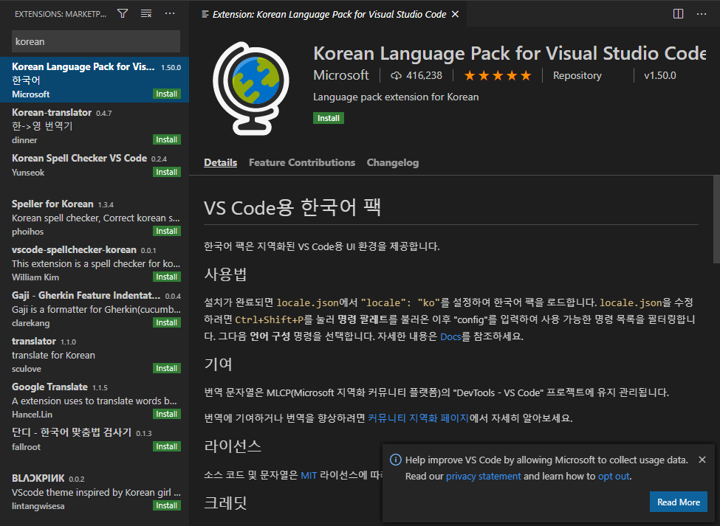Screen dimensions: 720x526
Task: Install vscode-spellchecker-korean extension
Action: pyautogui.click(x=167, y=277)
